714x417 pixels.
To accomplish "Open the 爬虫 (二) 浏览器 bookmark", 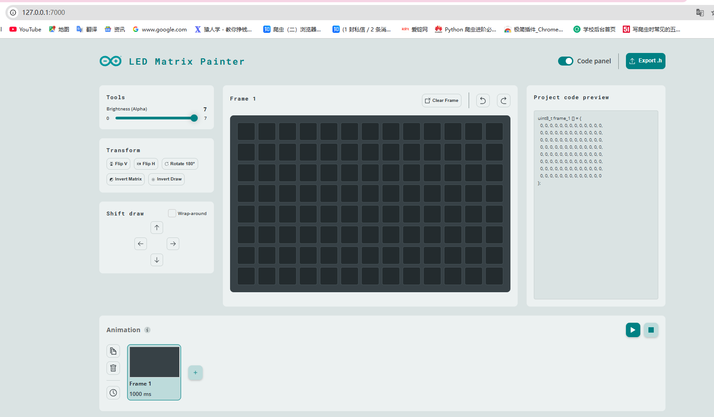I will pyautogui.click(x=292, y=29).
